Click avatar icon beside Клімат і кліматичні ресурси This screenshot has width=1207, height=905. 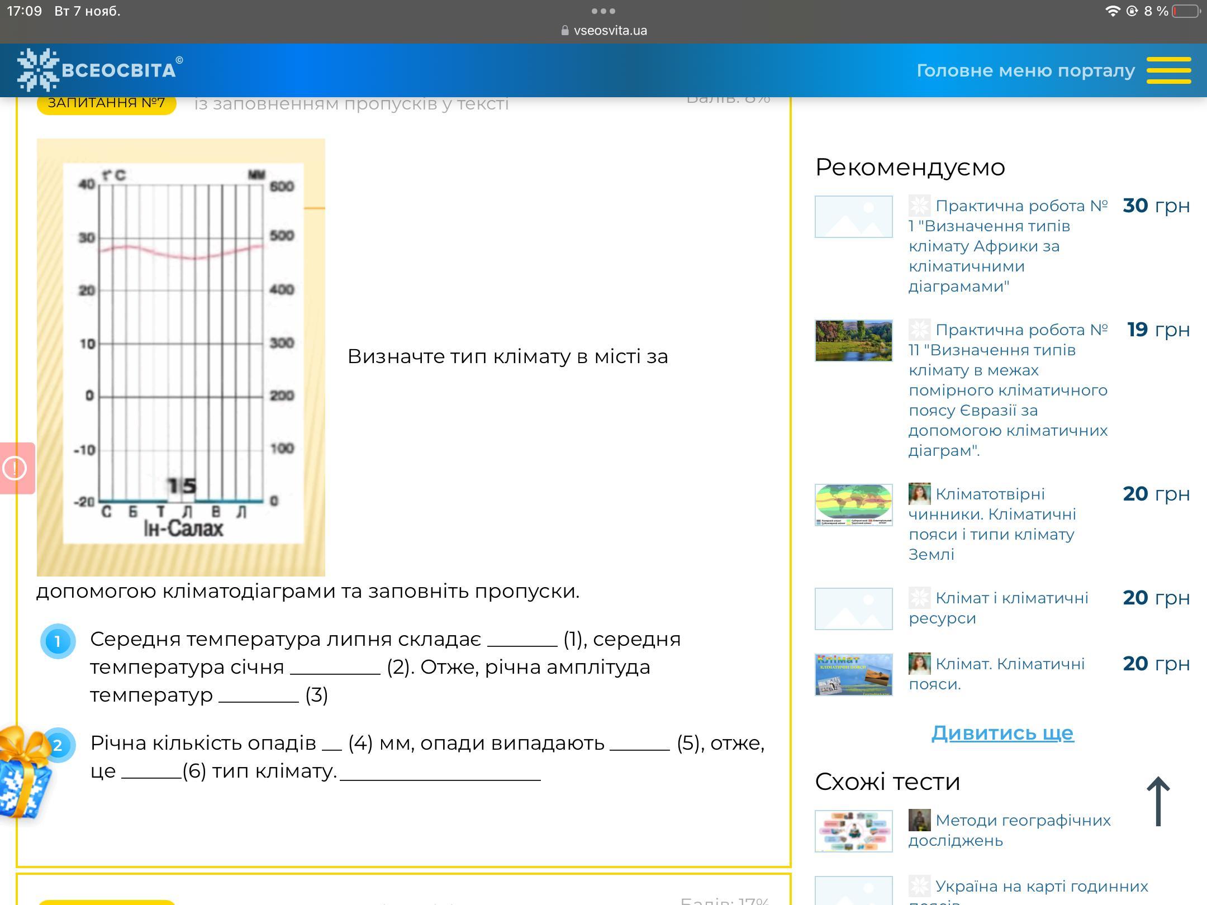pos(919,598)
